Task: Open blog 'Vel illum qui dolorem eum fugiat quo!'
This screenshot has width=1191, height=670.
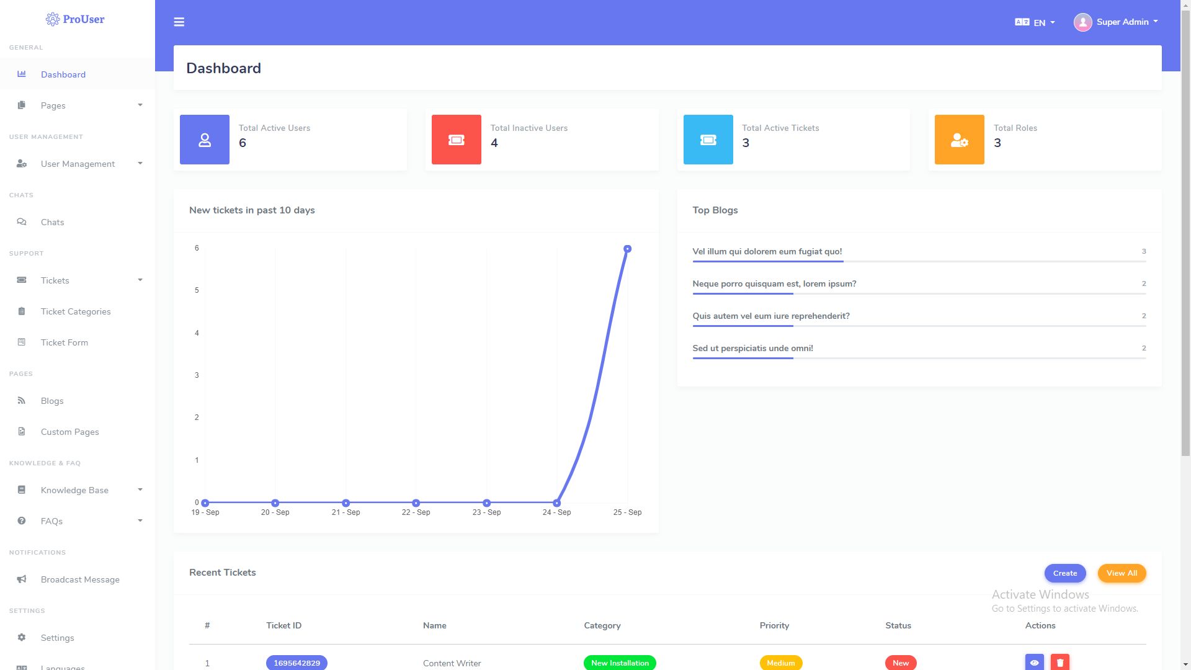Action: click(767, 251)
